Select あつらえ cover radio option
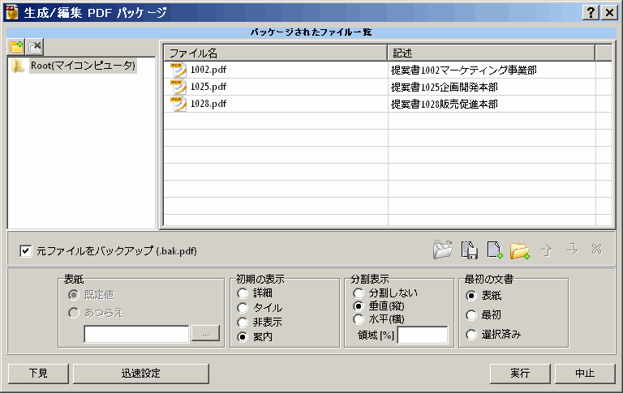 pos(74,313)
